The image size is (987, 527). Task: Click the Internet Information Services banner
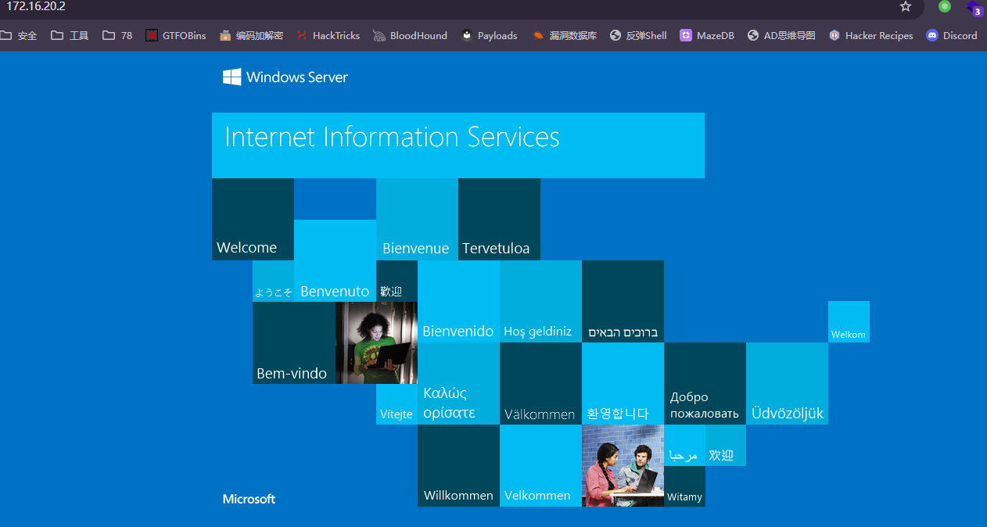(458, 145)
